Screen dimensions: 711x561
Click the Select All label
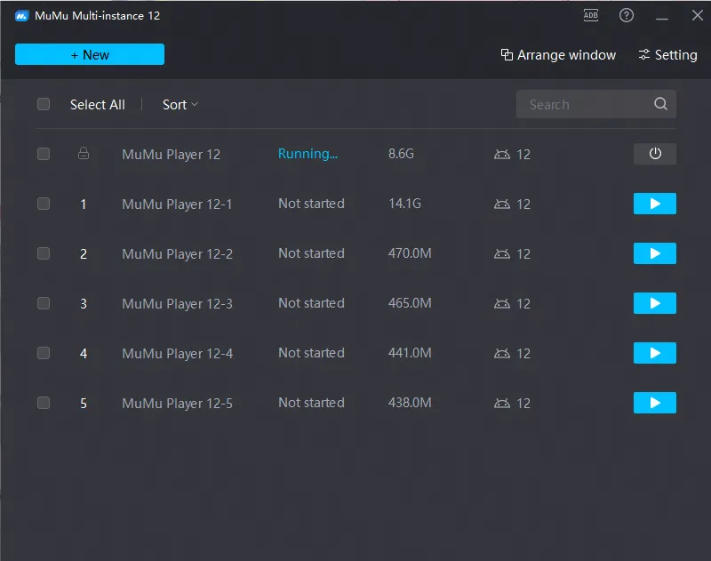[97, 105]
